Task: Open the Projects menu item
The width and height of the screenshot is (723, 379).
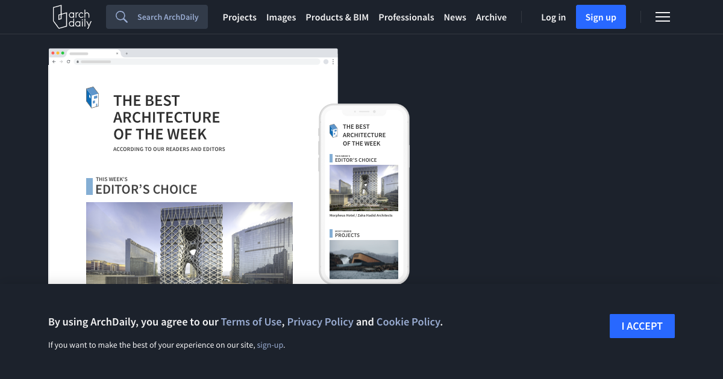Action: pos(239,17)
